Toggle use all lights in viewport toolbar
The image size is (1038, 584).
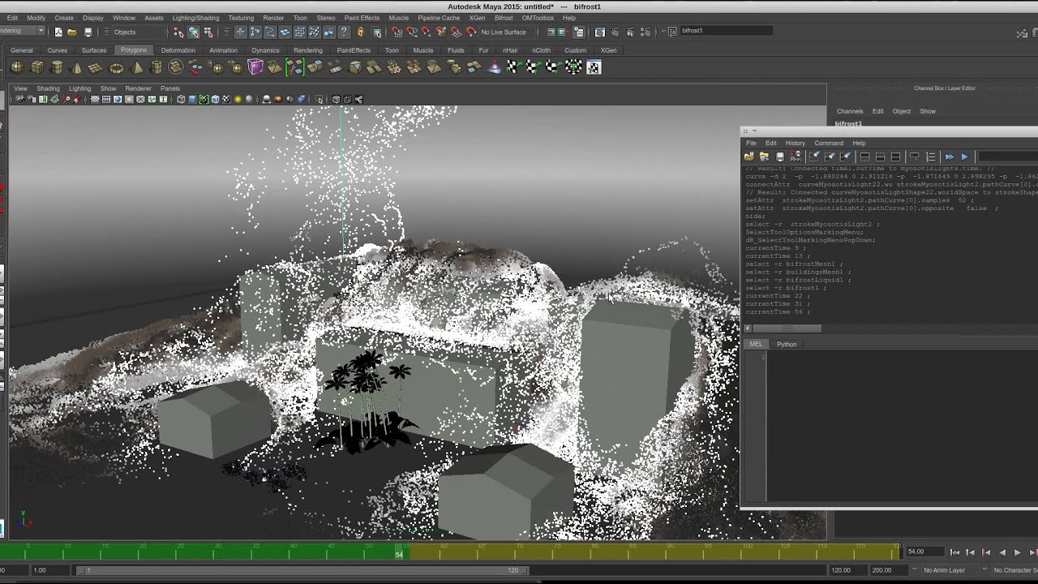[238, 99]
